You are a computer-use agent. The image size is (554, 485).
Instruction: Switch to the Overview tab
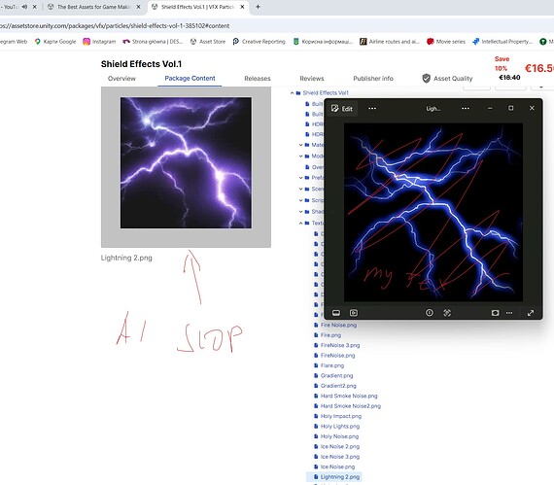[121, 79]
